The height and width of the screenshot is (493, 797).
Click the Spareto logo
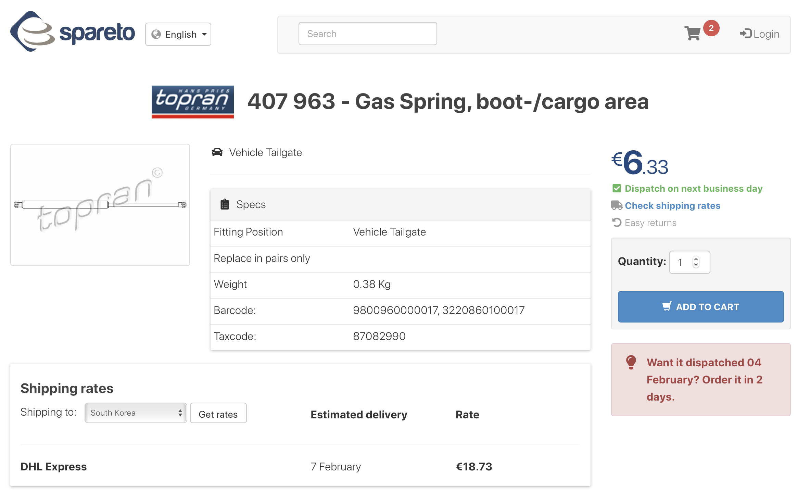point(73,32)
